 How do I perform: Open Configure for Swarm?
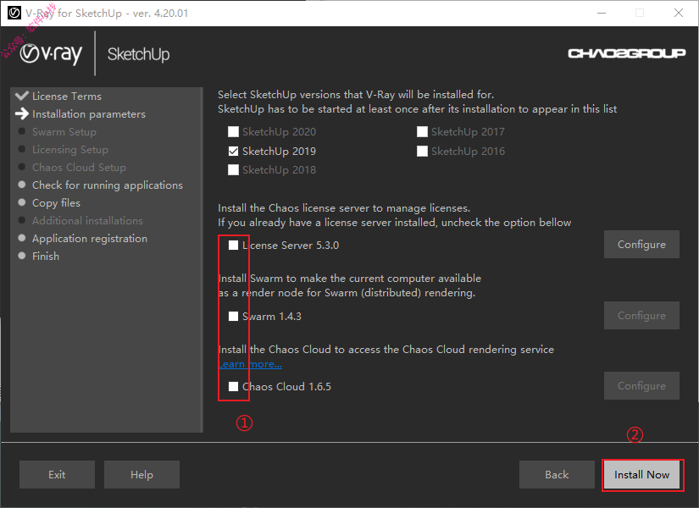641,316
